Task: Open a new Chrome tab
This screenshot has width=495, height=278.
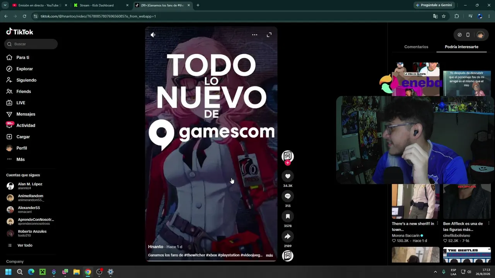Action: (x=198, y=5)
